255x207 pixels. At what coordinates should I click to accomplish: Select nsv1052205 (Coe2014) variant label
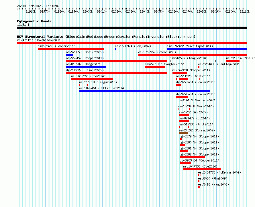[88, 76]
